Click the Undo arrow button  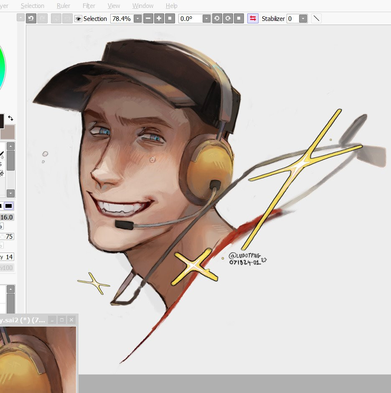[31, 18]
